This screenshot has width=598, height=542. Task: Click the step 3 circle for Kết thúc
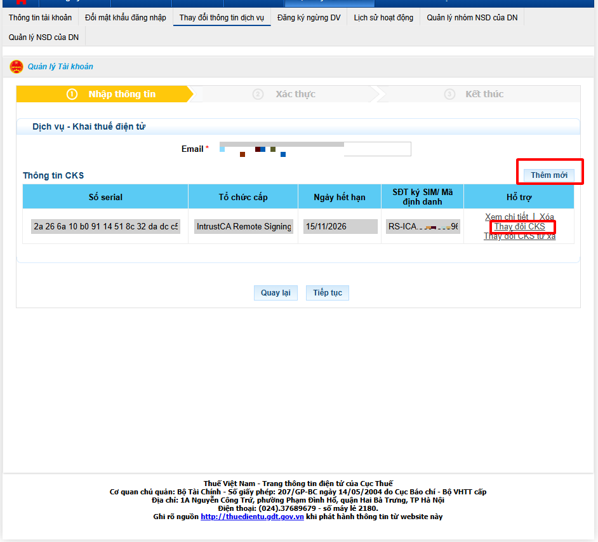pyautogui.click(x=449, y=94)
